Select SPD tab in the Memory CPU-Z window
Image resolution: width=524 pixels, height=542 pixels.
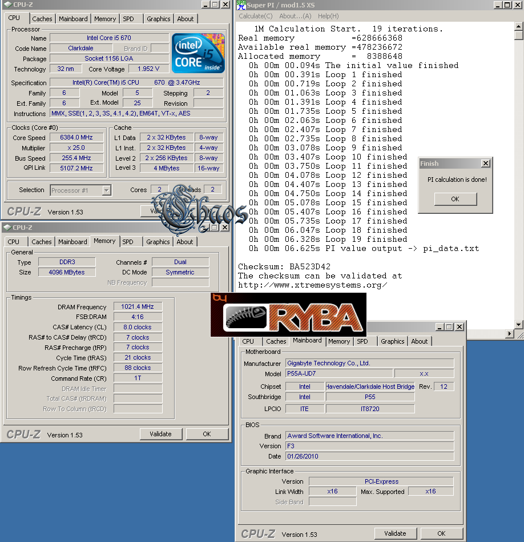(128, 242)
